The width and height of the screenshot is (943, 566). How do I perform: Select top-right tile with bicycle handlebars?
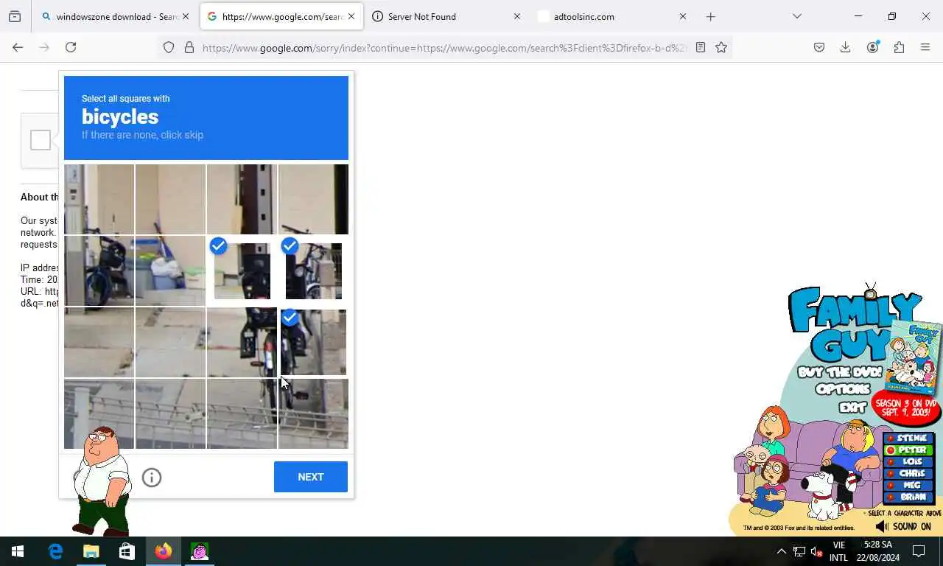tap(313, 199)
